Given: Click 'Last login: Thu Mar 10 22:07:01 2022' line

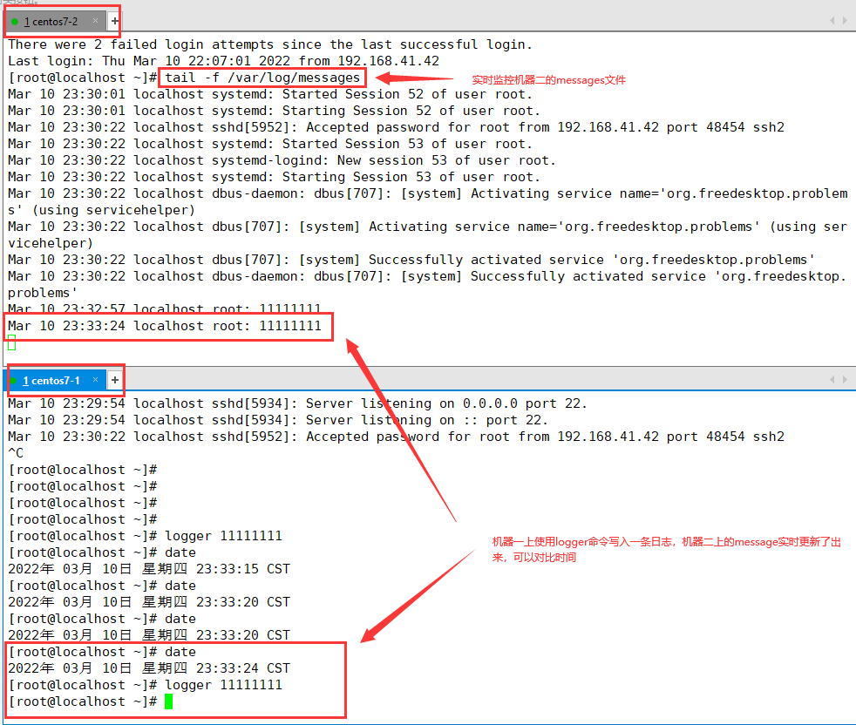Looking at the screenshot, I should (x=223, y=61).
